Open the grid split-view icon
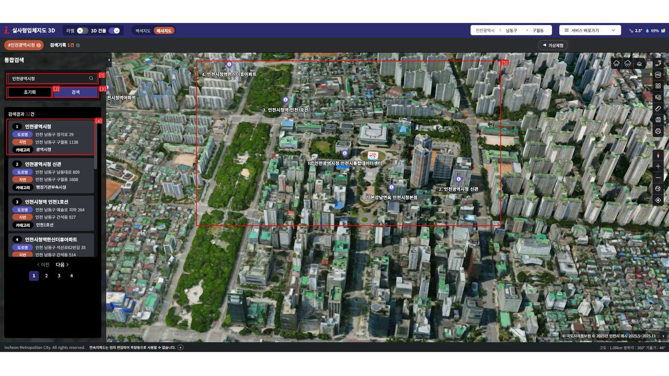The image size is (669, 376). 658,86
